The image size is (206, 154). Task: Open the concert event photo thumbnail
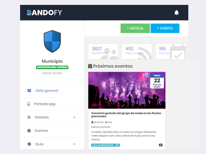(x=127, y=90)
